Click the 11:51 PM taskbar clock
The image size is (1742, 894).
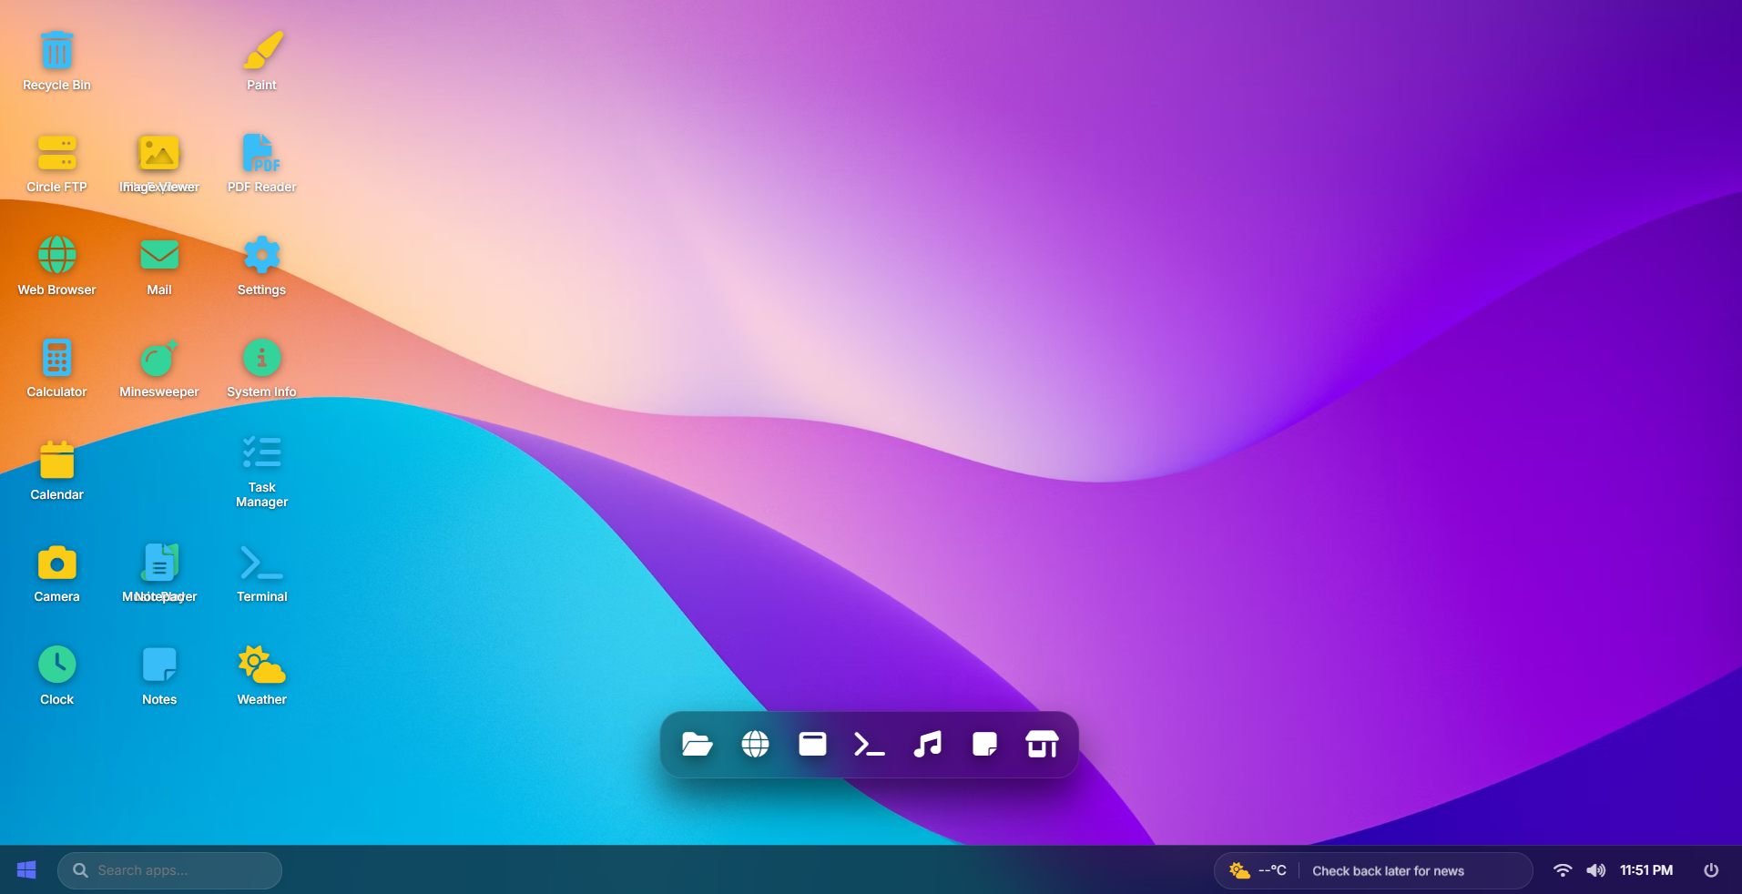coord(1645,870)
